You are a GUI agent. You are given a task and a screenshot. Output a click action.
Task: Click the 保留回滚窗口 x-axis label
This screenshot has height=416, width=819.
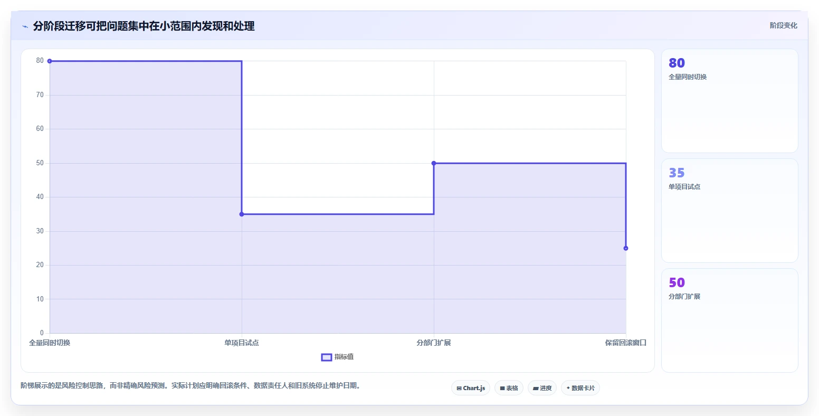coord(626,343)
